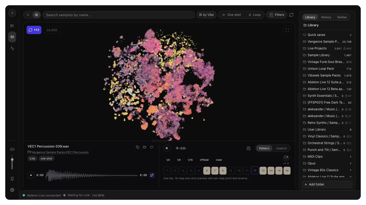
Task: Select the Similar tab
Action: click(342, 17)
